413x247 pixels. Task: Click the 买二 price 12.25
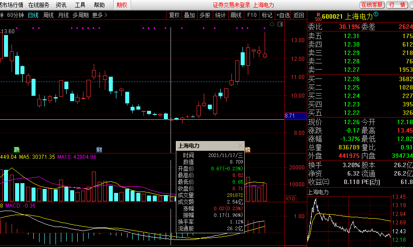click(x=352, y=87)
